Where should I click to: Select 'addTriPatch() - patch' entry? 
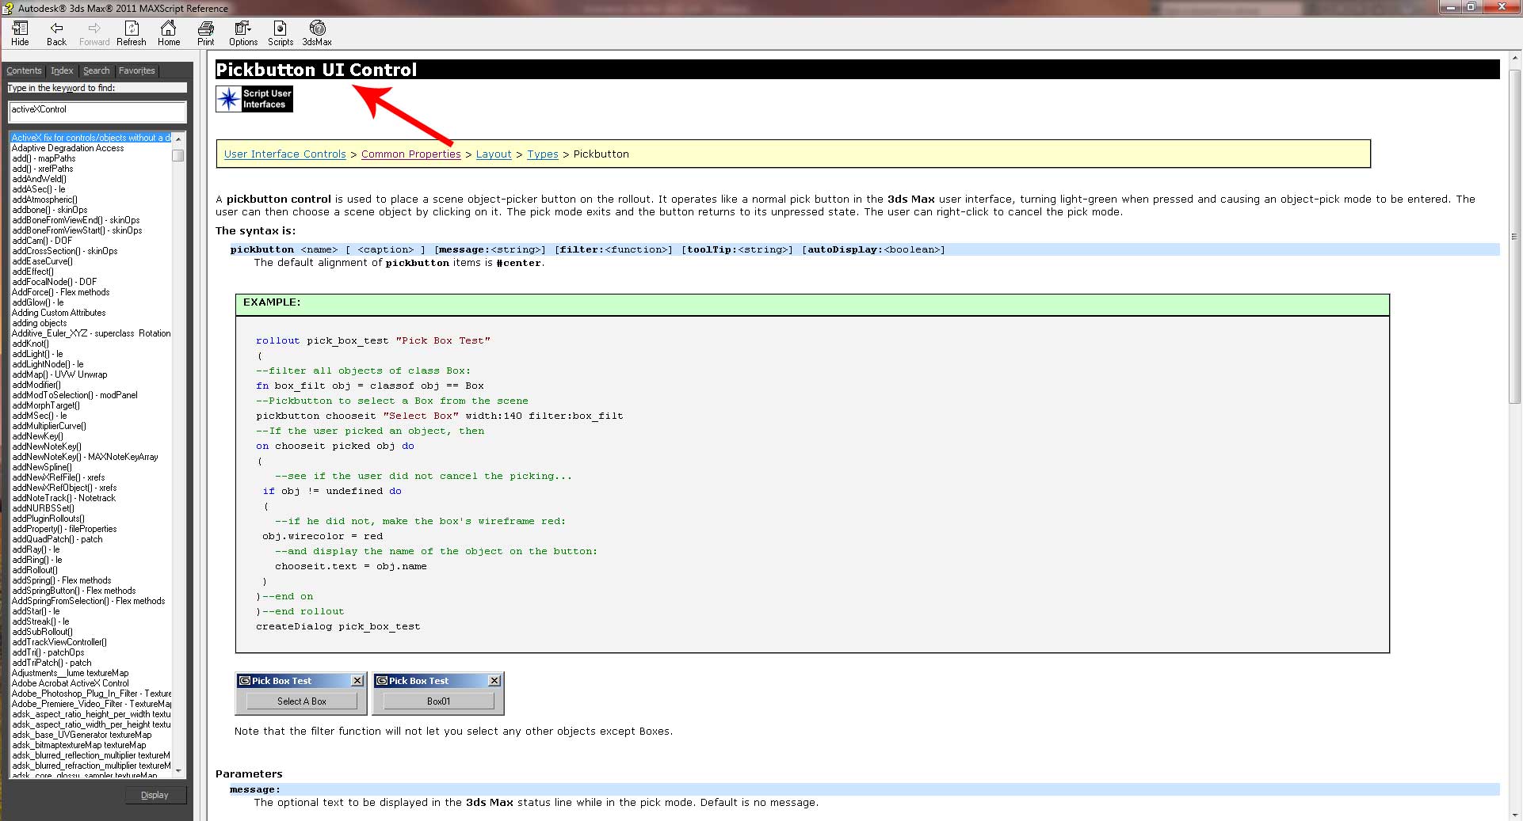[x=52, y=663]
